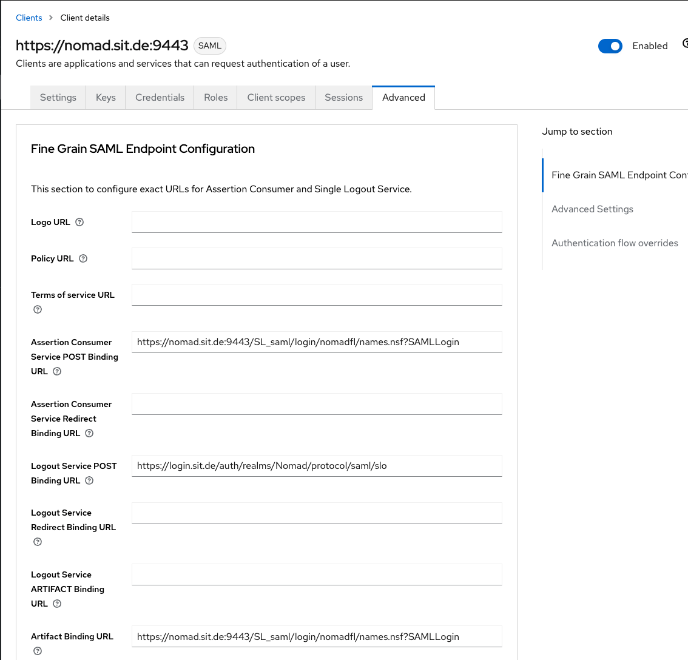Click help icon beside Policy URL label
Viewport: 688px width, 660px height.
pos(83,258)
